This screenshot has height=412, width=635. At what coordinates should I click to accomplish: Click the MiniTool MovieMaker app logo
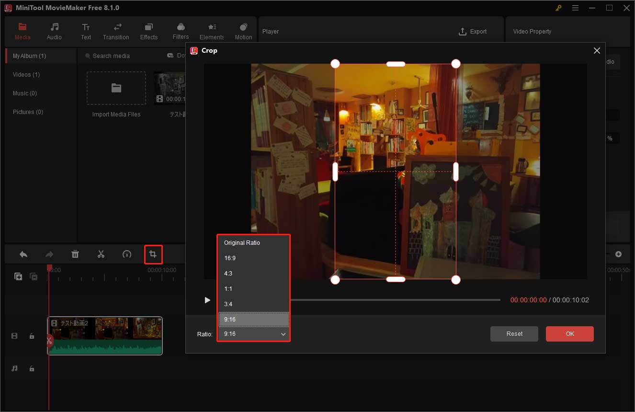point(8,8)
